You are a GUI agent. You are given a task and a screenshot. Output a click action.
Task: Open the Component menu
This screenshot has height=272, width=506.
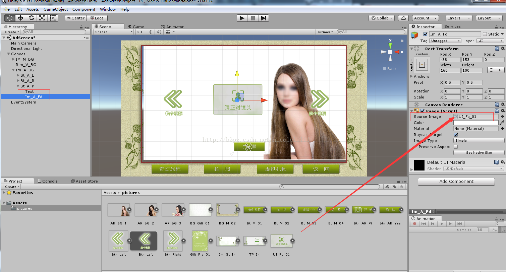84,9
